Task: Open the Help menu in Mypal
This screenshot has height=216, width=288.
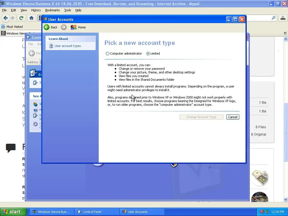Action: pyautogui.click(x=78, y=10)
